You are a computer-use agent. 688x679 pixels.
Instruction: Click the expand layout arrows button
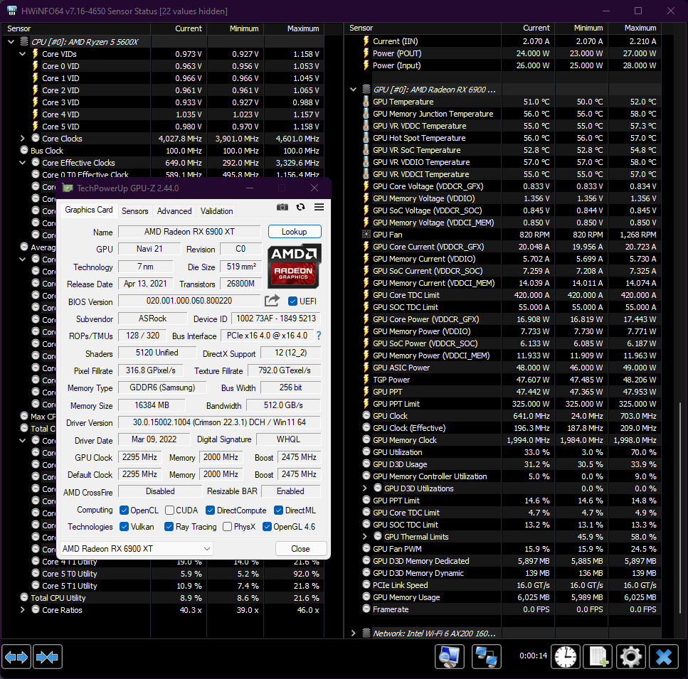pos(16,657)
